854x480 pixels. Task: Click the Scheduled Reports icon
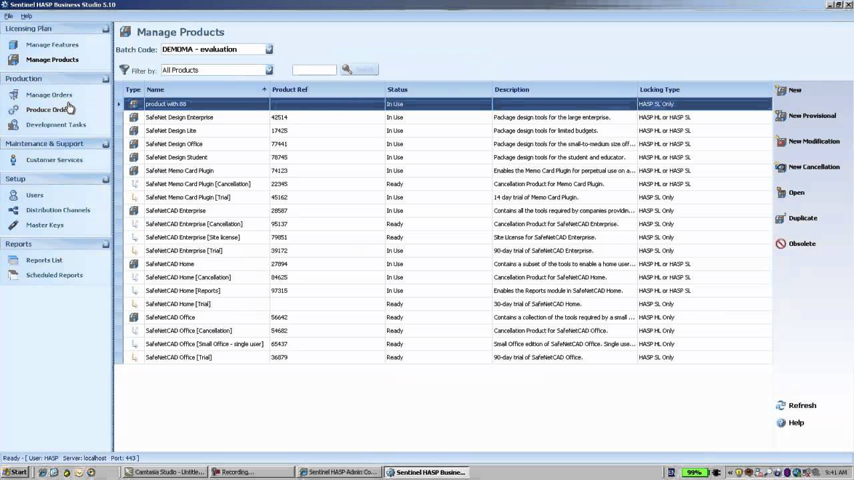click(x=13, y=275)
